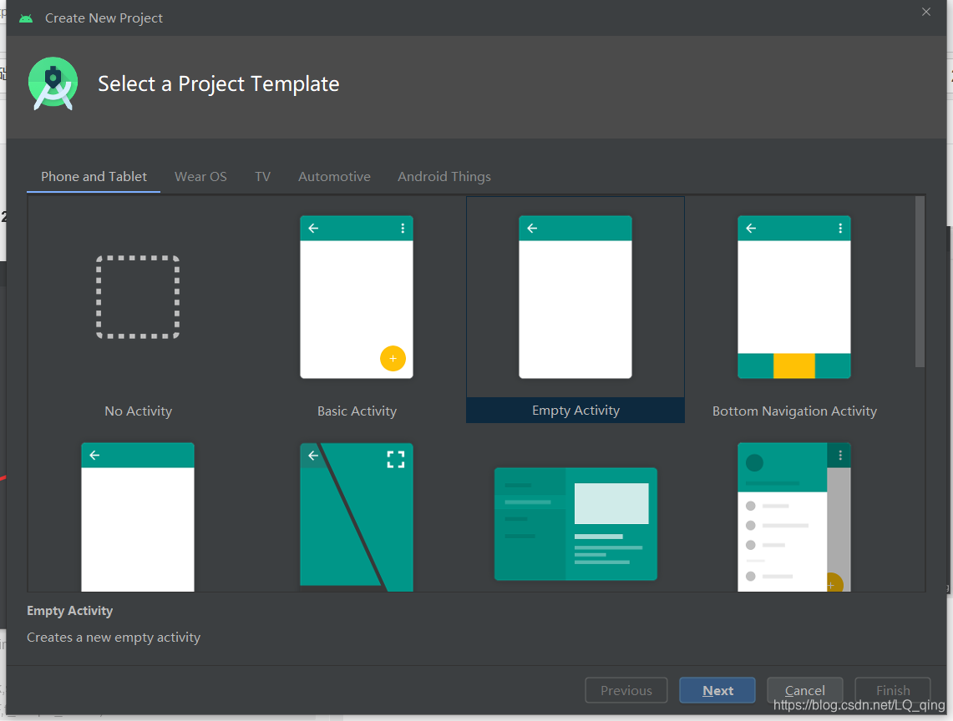This screenshot has height=721, width=953.
Task: Switch to the Phone and Tablet tab
Action: [x=94, y=177]
